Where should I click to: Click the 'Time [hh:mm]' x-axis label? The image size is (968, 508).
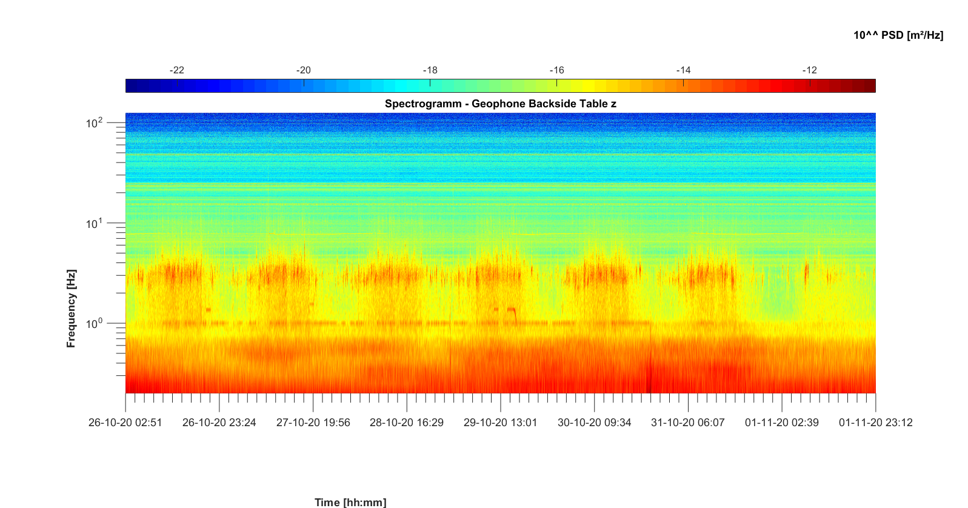click(350, 502)
